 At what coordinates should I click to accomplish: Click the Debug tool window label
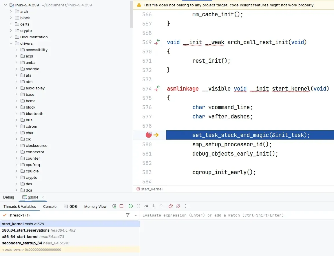pos(8,197)
